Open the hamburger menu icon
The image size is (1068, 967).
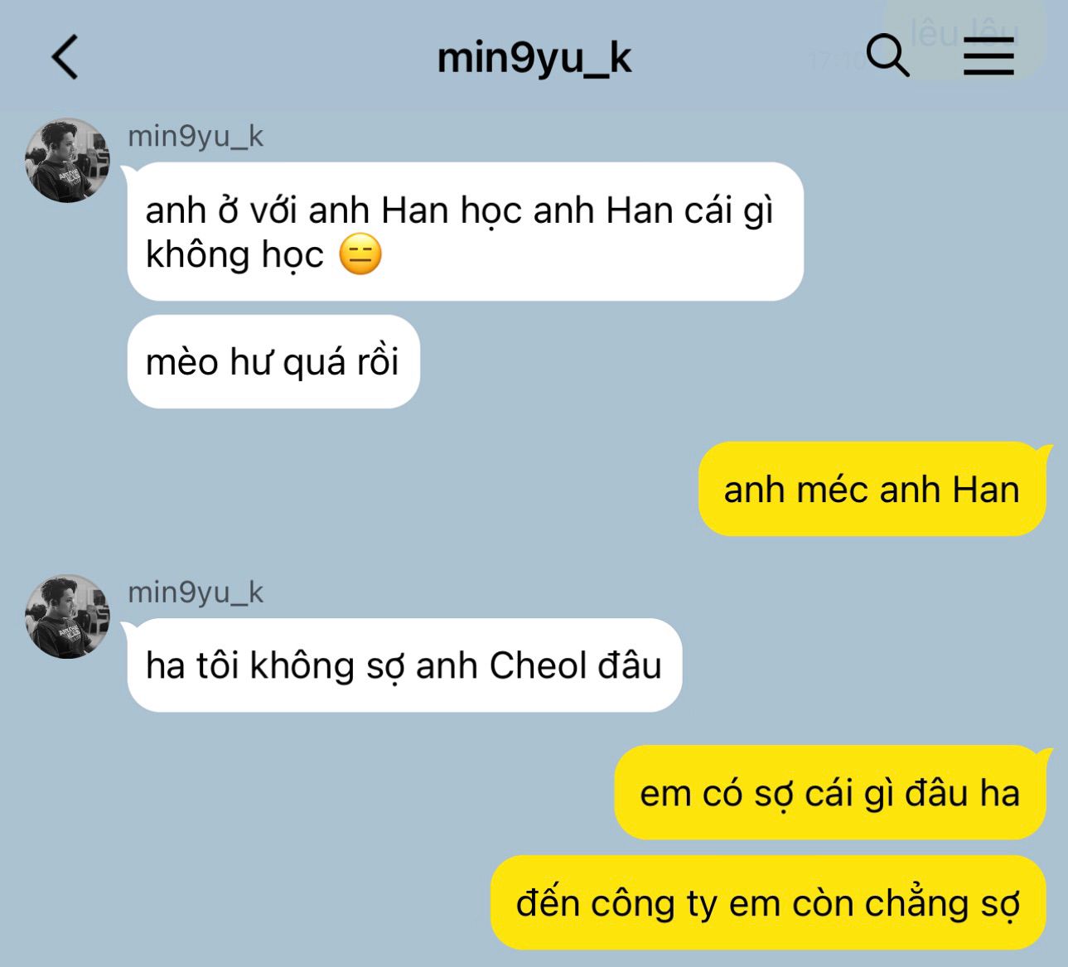(x=988, y=56)
